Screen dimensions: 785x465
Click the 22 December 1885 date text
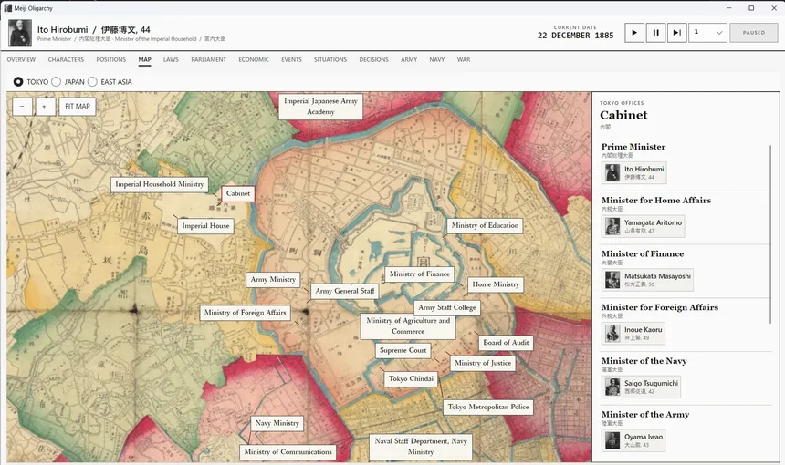click(575, 36)
